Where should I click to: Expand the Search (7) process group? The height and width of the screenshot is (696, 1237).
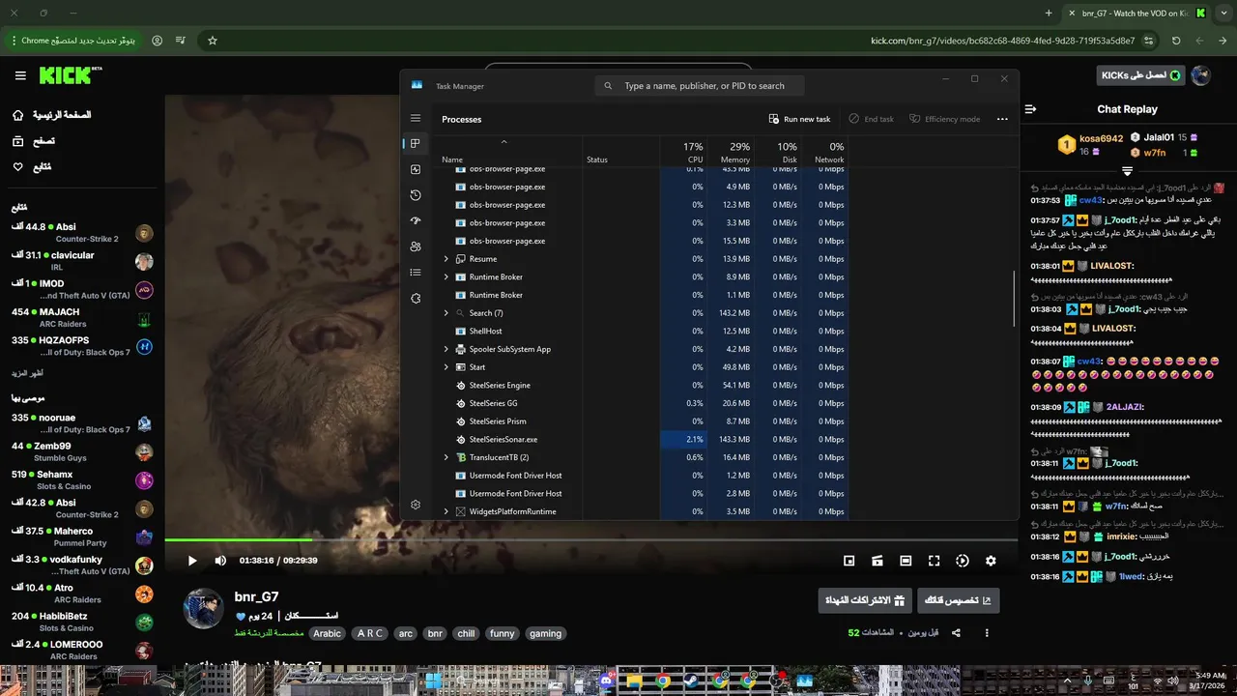pos(446,313)
